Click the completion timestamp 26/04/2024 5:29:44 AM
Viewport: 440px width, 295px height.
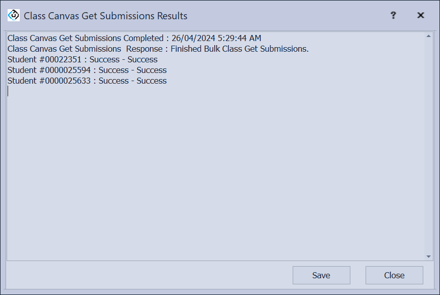(x=216, y=38)
